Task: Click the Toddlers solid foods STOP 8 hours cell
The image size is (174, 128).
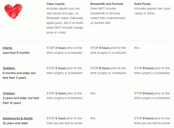Action: (x=152, y=71)
